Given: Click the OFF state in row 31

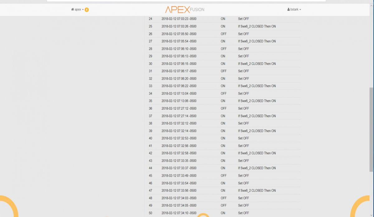Looking at the screenshot, I should 223,71.
